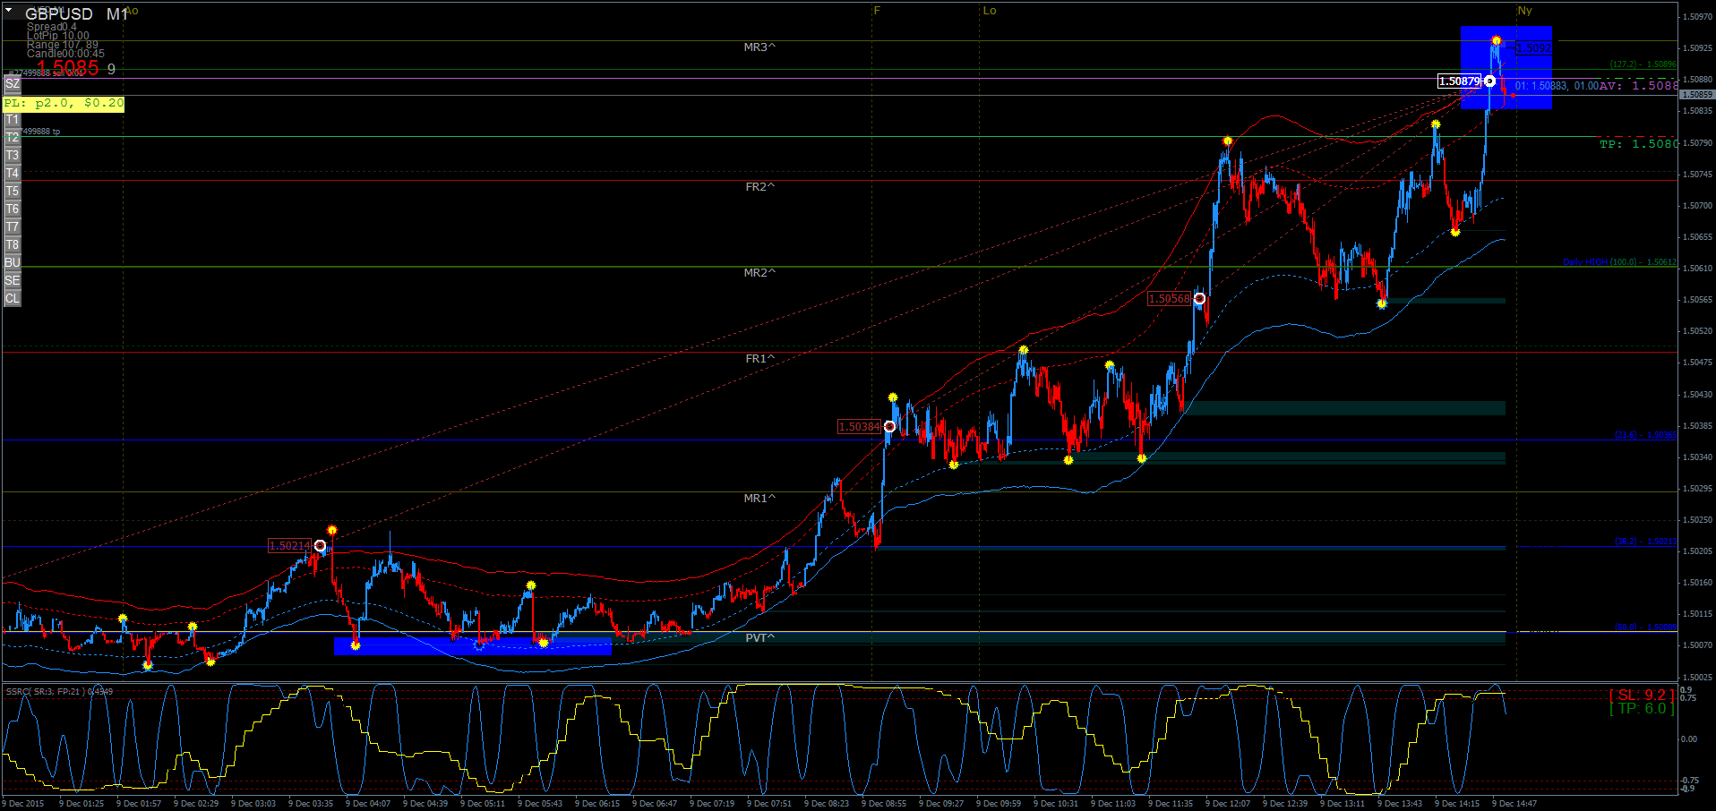
Task: Click the 9 Dec 14:47 time axis label
Action: (1514, 803)
